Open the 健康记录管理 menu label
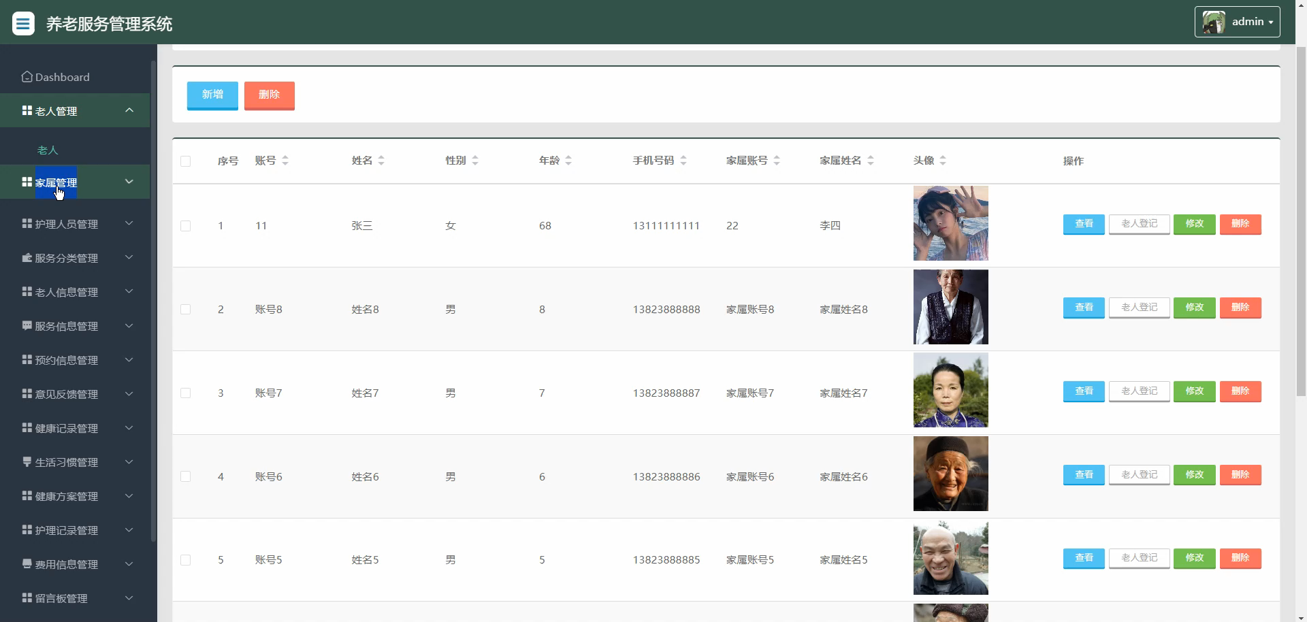 67,428
